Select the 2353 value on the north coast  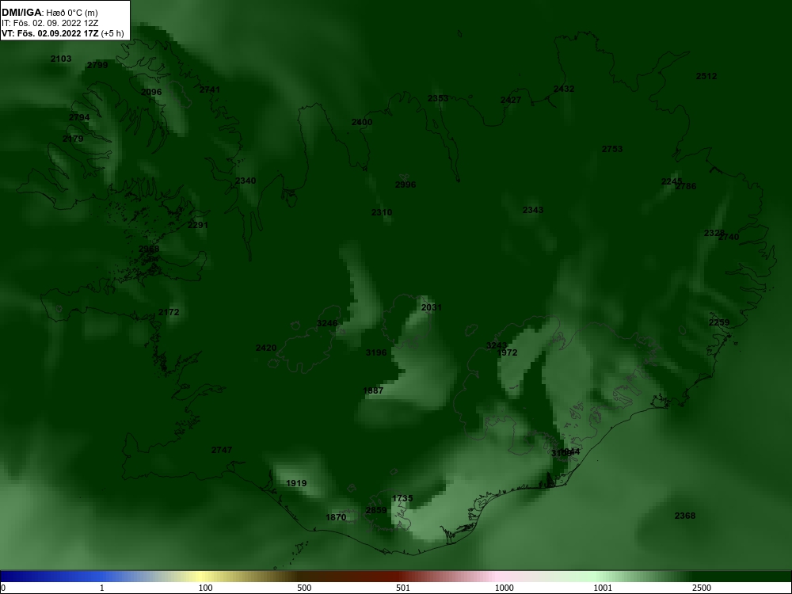click(438, 98)
